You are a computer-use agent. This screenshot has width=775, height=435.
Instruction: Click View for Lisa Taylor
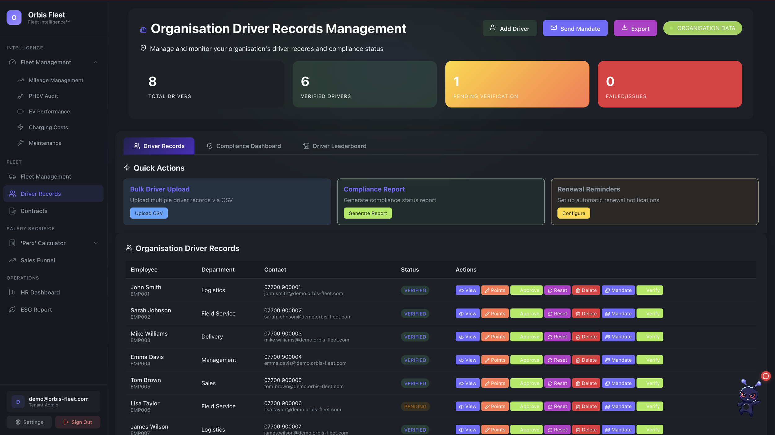(467, 406)
